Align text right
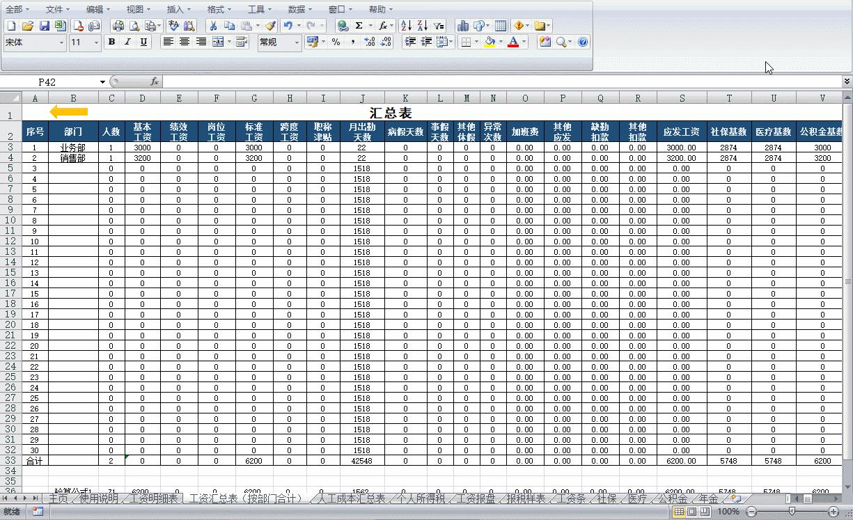The width and height of the screenshot is (853, 520). point(201,42)
